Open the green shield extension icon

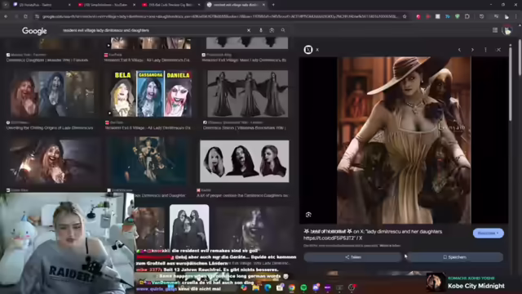(x=458, y=16)
